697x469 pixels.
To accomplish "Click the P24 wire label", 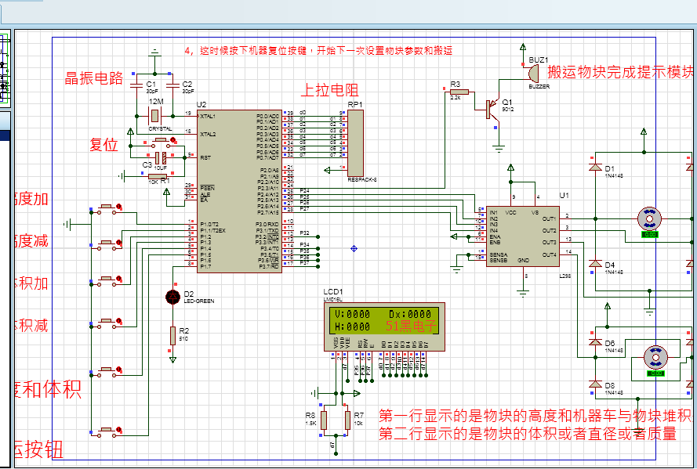I will coord(304,191).
